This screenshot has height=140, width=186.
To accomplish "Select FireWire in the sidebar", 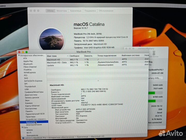I will pos(28,70).
